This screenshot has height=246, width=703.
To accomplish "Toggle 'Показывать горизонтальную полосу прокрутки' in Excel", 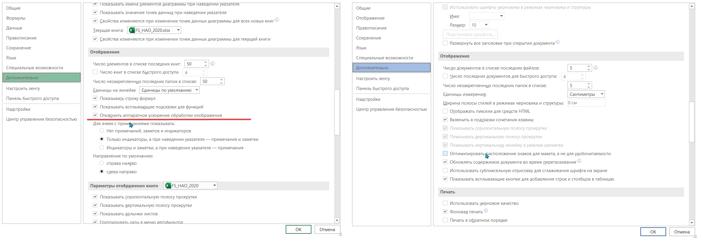I will click(x=95, y=197).
